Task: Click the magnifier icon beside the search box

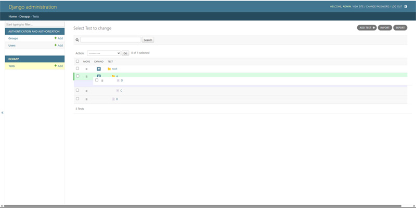Action: [x=77, y=40]
